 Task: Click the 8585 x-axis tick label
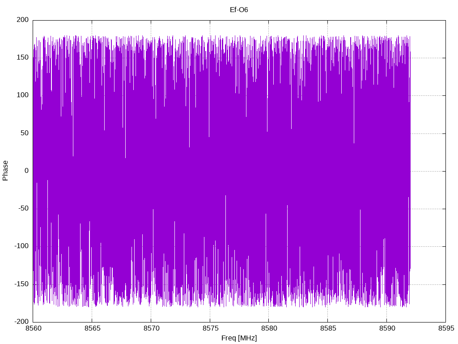click(x=328, y=328)
